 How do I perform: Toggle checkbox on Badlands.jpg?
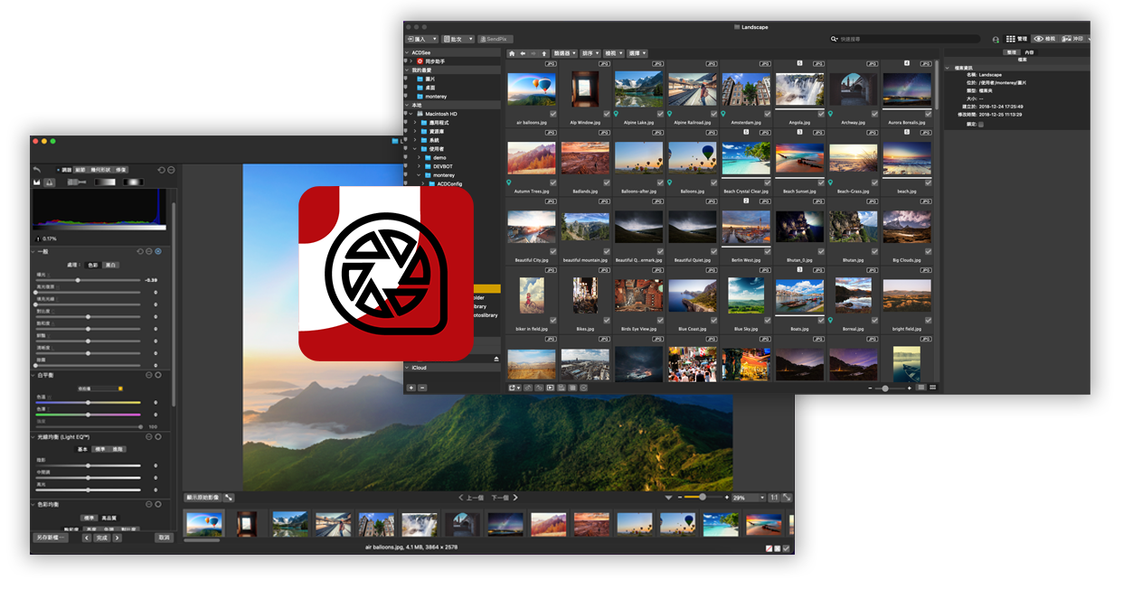coord(606,182)
